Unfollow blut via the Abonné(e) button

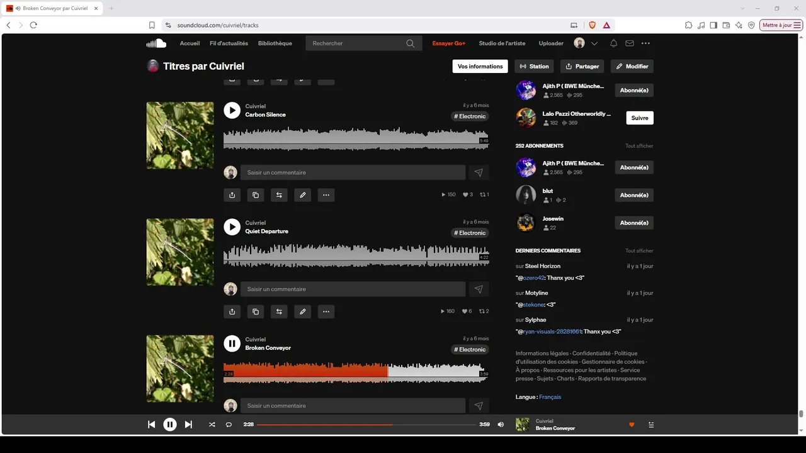[634, 195]
